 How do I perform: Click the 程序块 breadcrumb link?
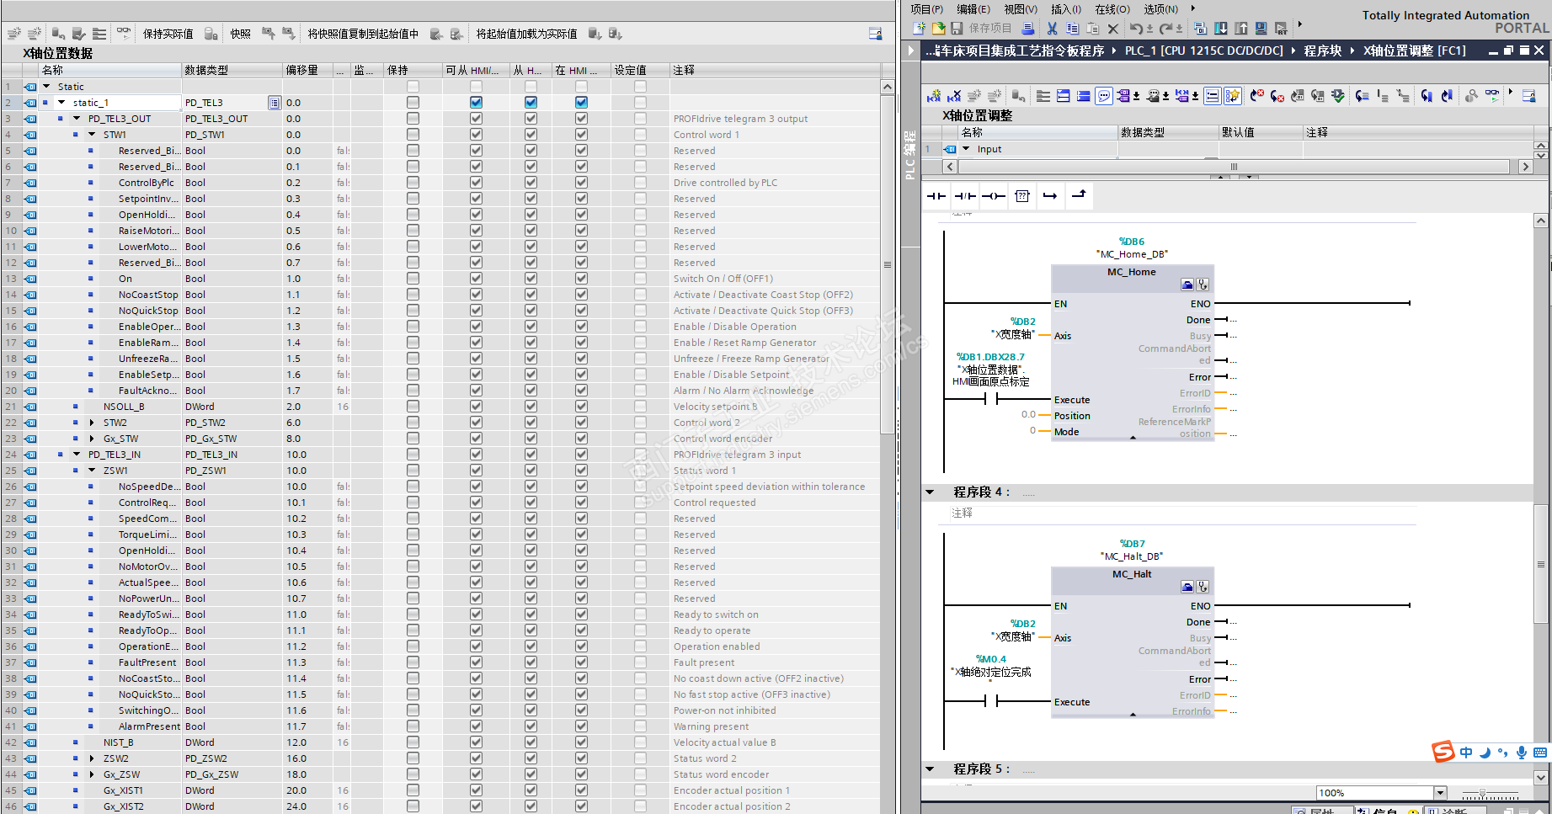point(1323,51)
